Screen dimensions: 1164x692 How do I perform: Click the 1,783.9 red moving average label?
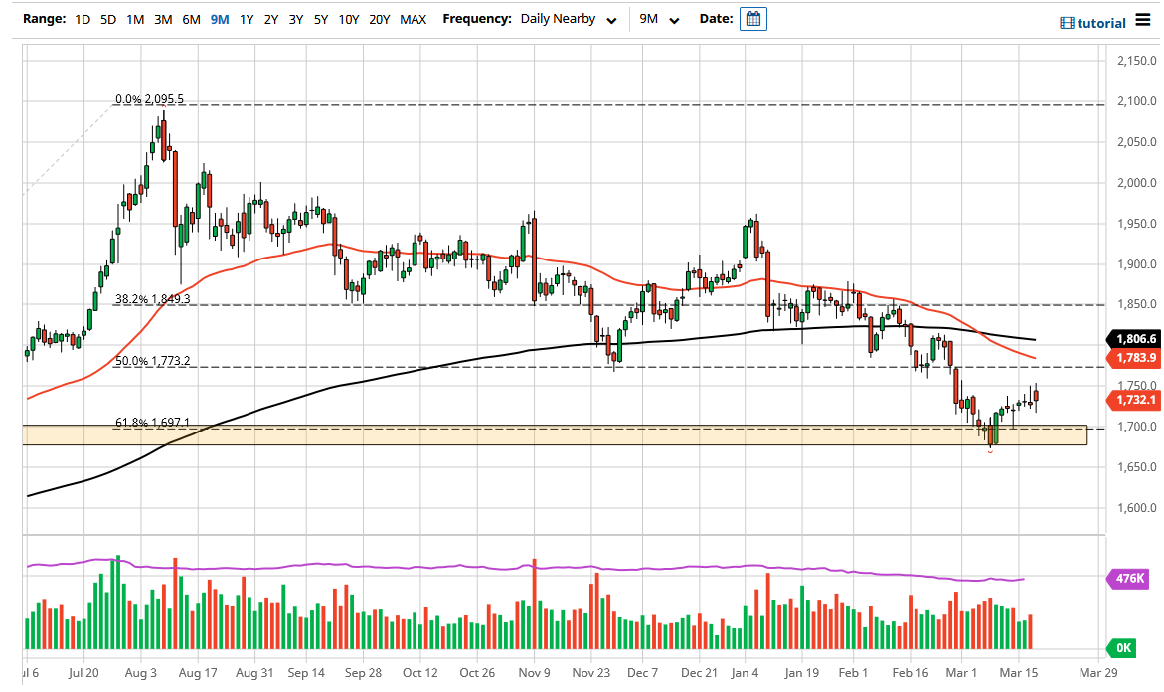[1135, 358]
